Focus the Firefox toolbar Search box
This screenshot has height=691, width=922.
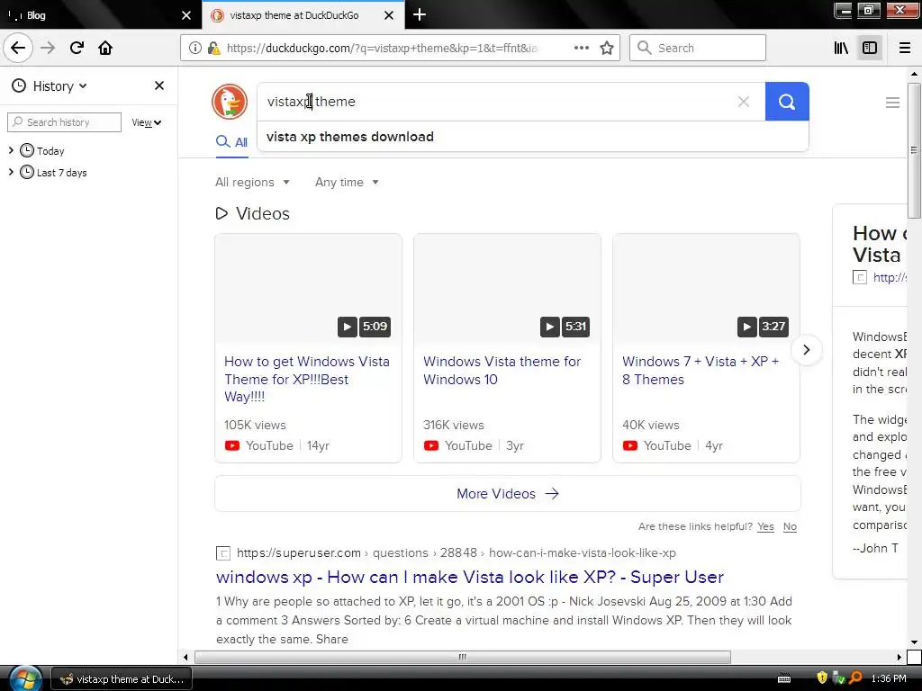point(698,48)
